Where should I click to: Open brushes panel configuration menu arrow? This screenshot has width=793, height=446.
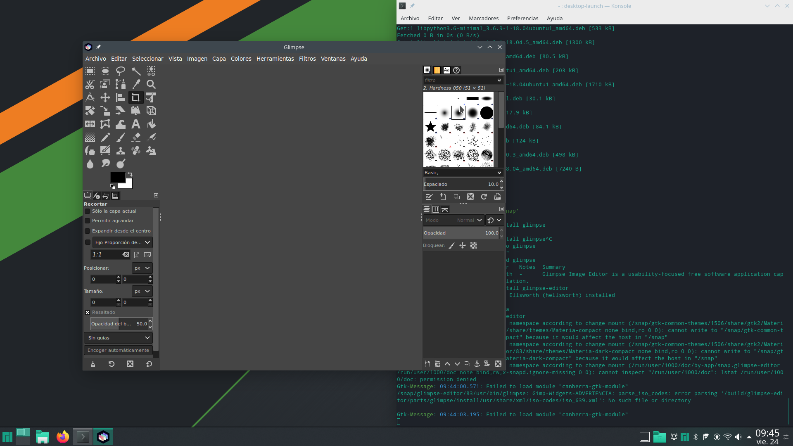click(501, 70)
